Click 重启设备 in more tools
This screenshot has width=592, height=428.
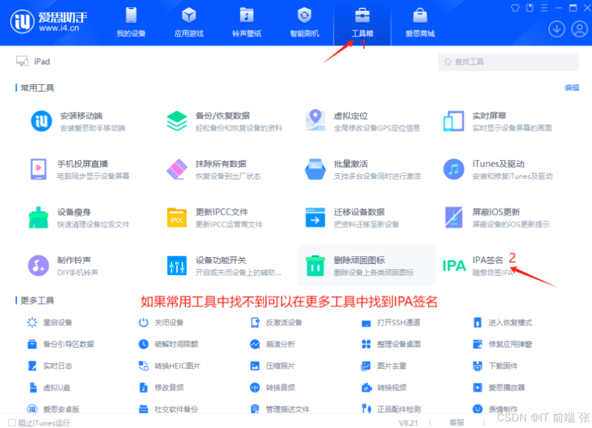49,323
